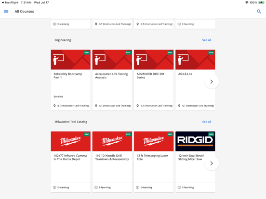Open 102x77 Infrared Camera course thumbnail
Viewport: 266px width, 199px height.
pyautogui.click(x=70, y=141)
